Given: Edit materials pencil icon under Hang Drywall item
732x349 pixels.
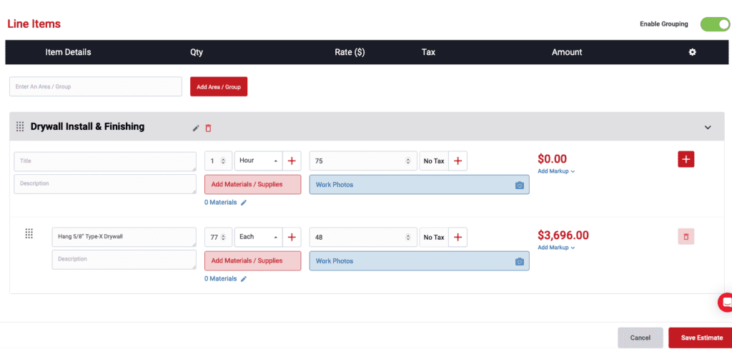Looking at the screenshot, I should (244, 279).
